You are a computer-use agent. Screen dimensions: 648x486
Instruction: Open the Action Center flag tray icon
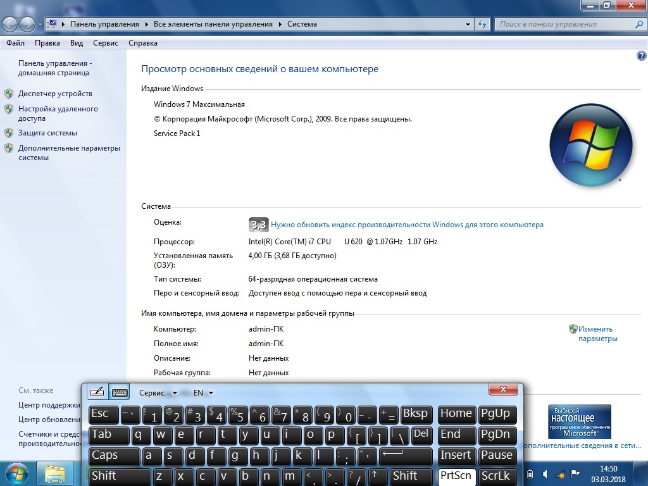point(575,473)
